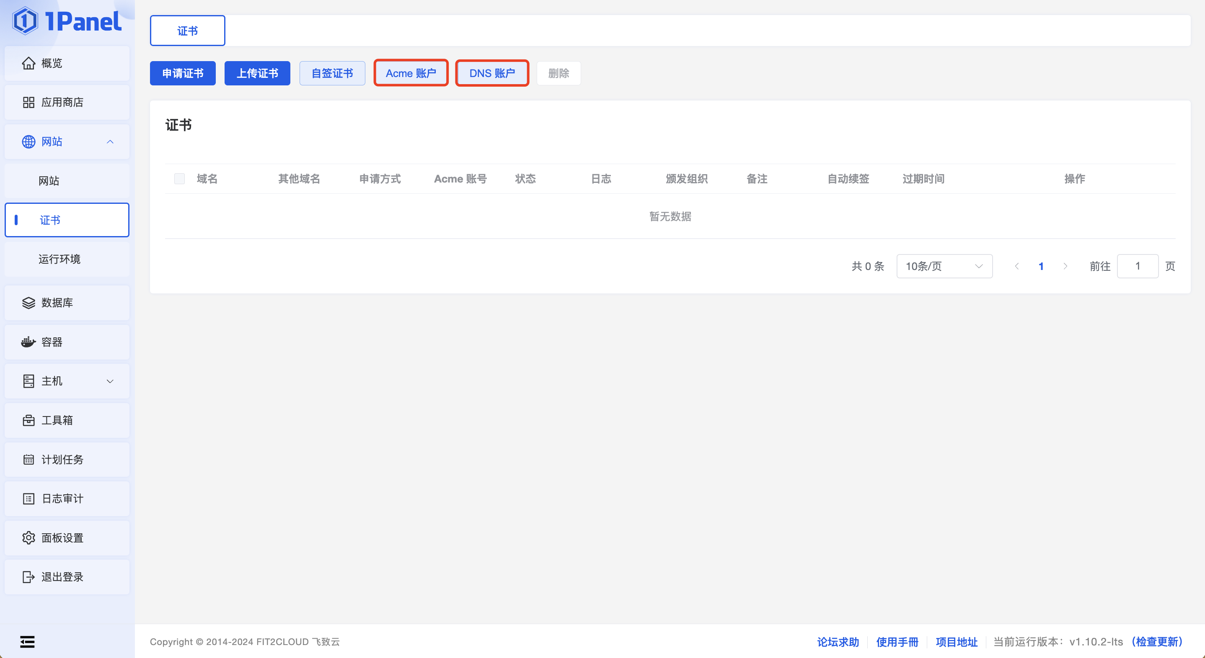Click the 申请证书 button
This screenshot has width=1205, height=658.
tap(183, 73)
